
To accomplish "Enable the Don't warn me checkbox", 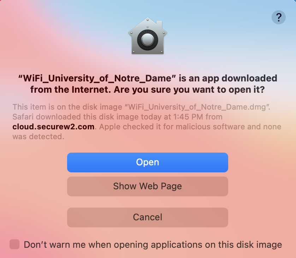I will click(14, 244).
